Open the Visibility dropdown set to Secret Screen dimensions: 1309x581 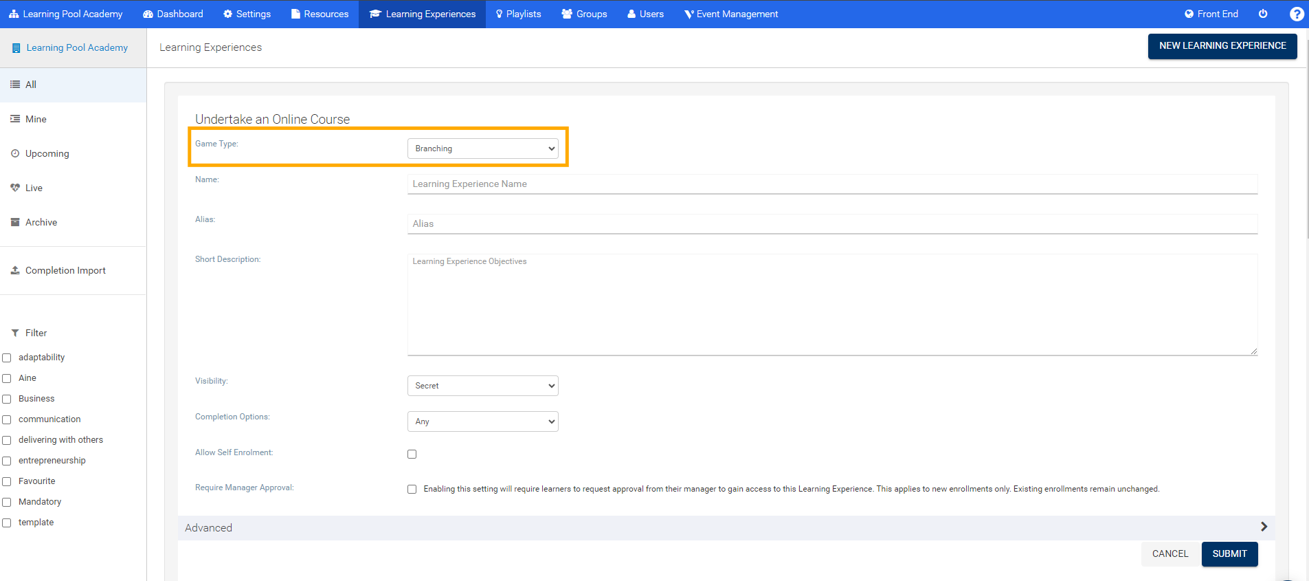(482, 386)
